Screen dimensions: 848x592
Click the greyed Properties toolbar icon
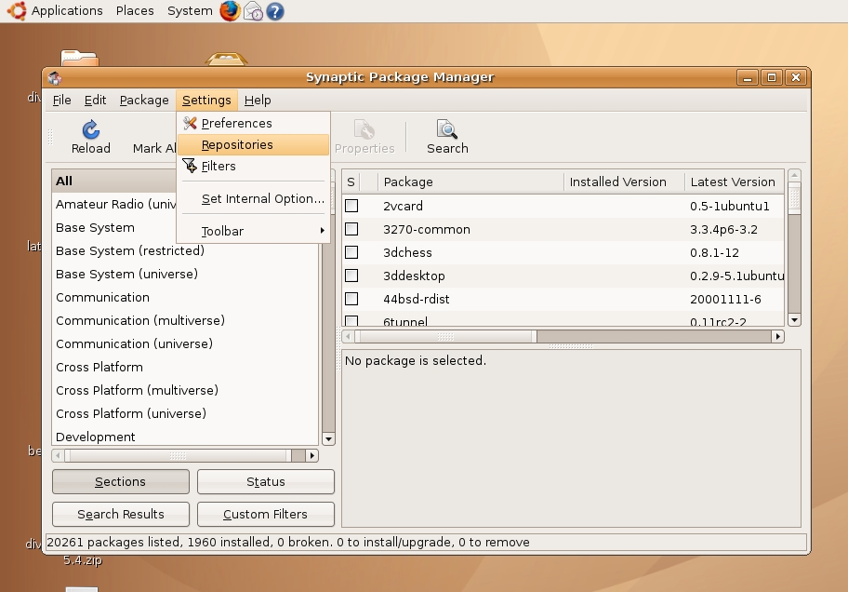pyautogui.click(x=364, y=129)
